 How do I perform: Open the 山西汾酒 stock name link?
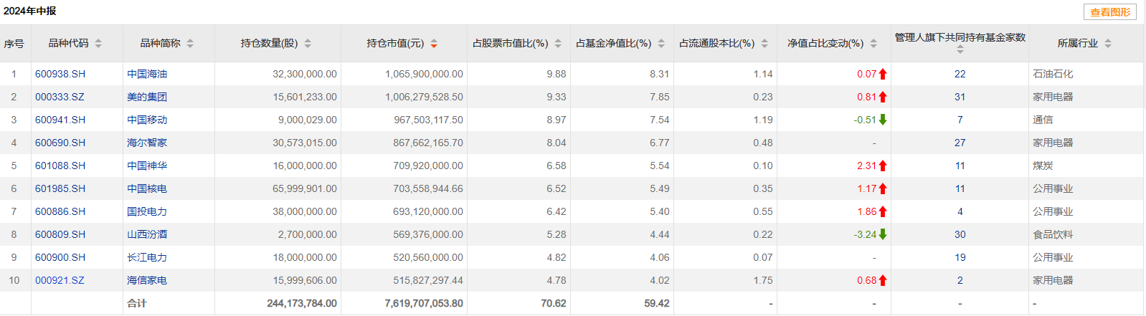tap(147, 234)
